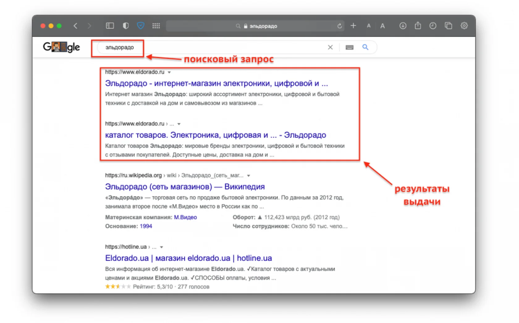Run search with the magnifier icon
Screen dimensions: 519x323
click(365, 47)
